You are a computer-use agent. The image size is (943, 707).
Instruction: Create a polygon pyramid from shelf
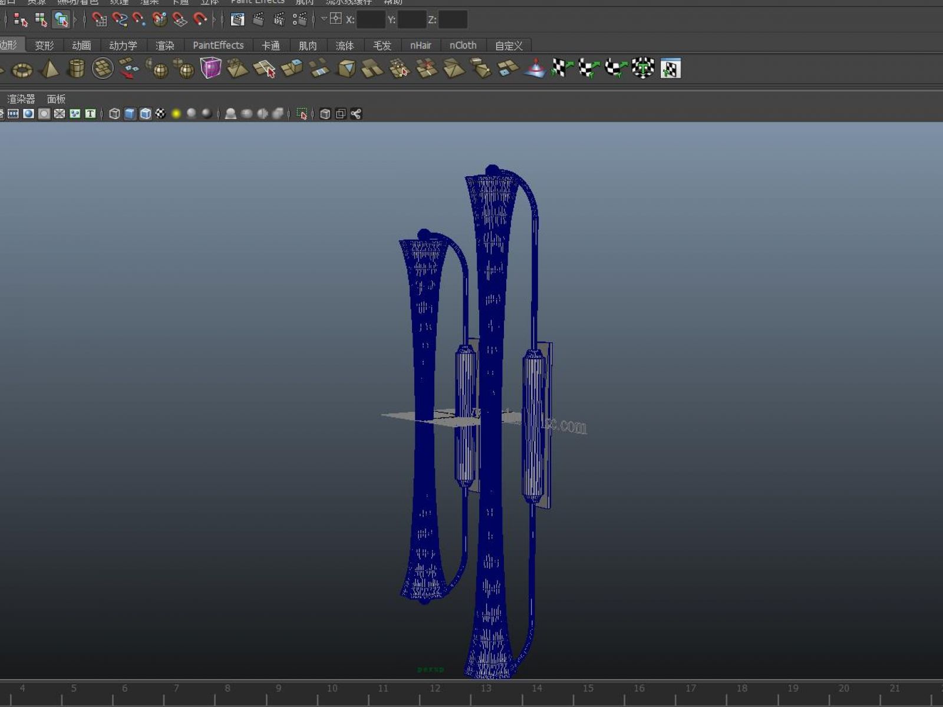click(50, 69)
